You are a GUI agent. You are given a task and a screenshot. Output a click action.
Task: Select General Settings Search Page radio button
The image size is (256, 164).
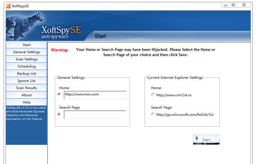pyautogui.click(x=59, y=114)
